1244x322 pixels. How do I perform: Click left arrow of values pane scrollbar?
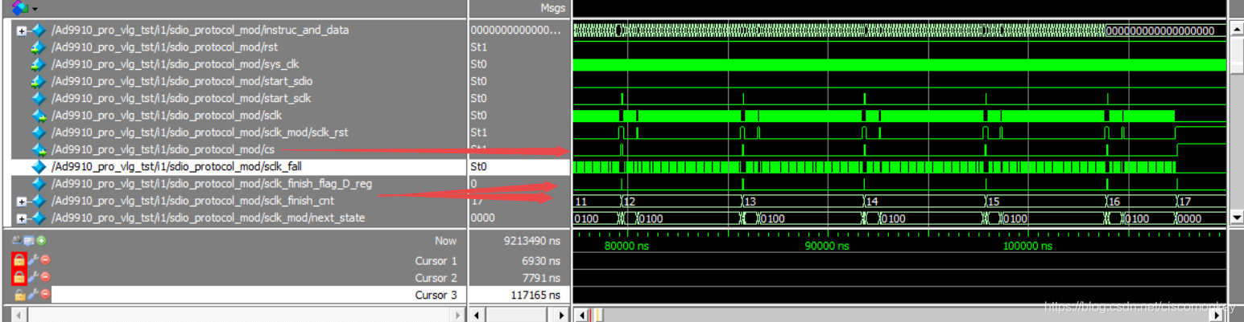(477, 315)
